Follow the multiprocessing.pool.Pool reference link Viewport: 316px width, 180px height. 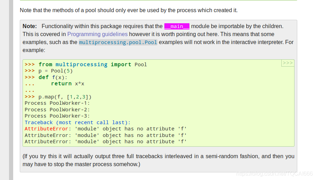pyautogui.click(x=118, y=42)
